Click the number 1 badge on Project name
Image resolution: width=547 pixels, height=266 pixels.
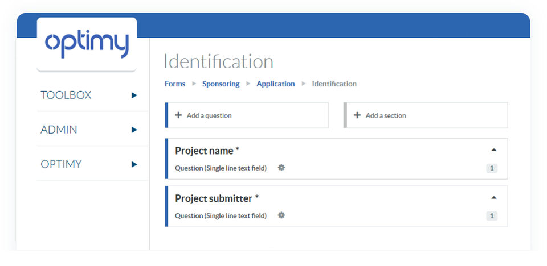point(492,168)
